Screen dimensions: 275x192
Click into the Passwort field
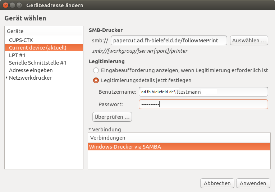click(x=203, y=104)
